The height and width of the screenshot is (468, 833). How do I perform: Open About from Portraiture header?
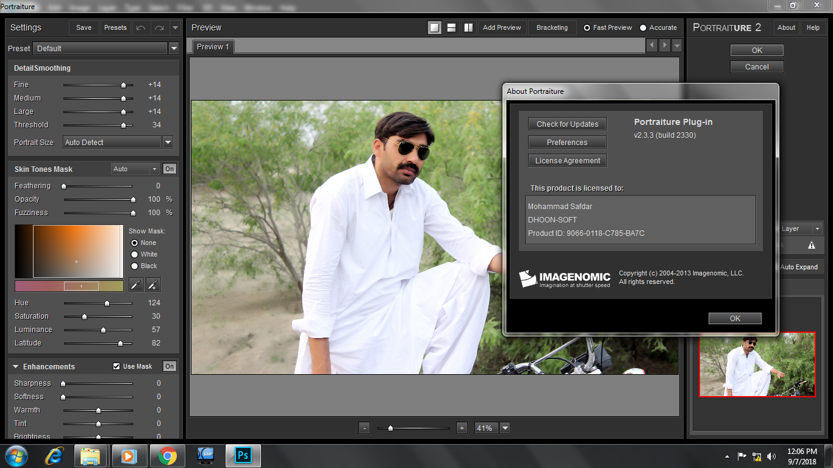pyautogui.click(x=786, y=27)
